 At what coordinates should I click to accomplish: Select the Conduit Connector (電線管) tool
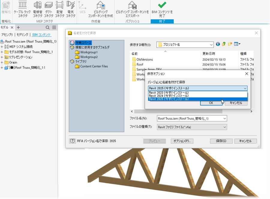tap(37, 9)
